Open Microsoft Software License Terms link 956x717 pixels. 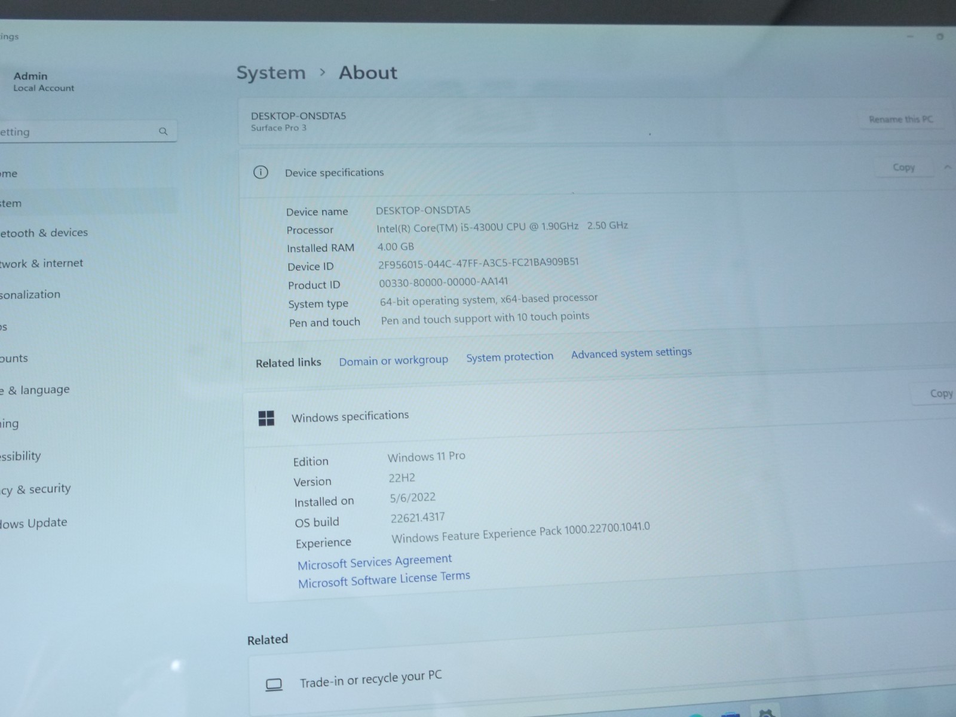click(384, 579)
